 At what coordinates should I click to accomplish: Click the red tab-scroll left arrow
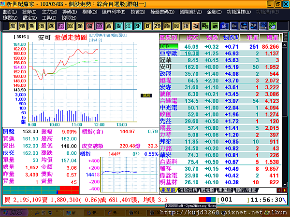(x=279, y=190)
